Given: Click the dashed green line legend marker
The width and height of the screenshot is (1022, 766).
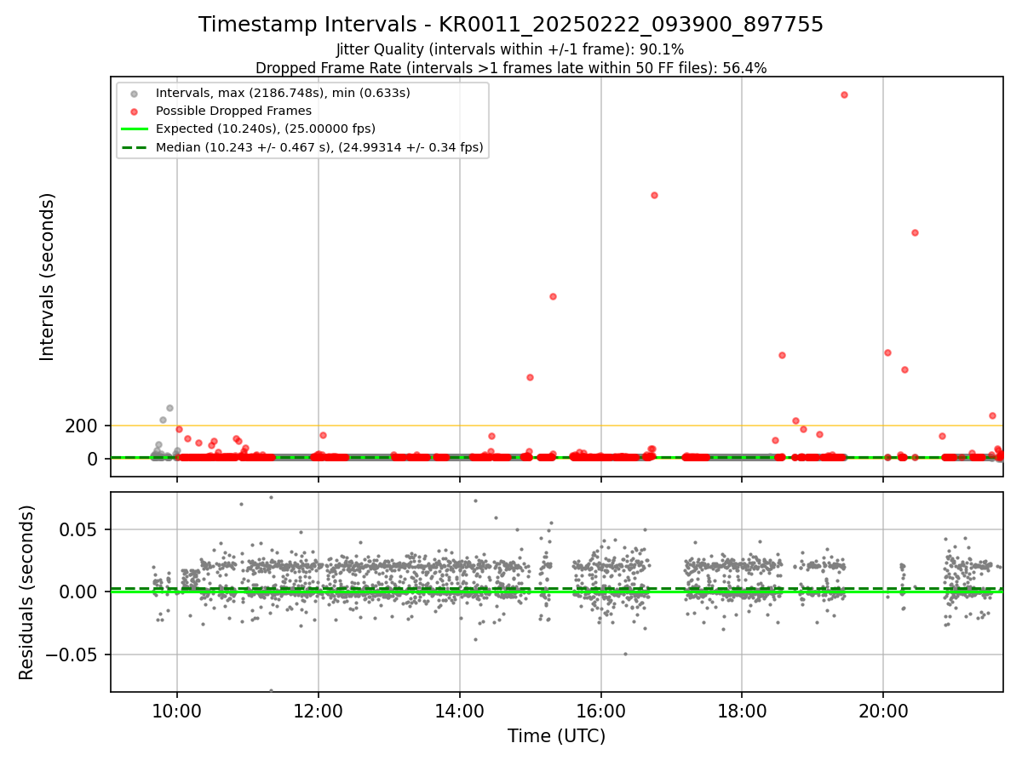Looking at the screenshot, I should click(x=134, y=147).
